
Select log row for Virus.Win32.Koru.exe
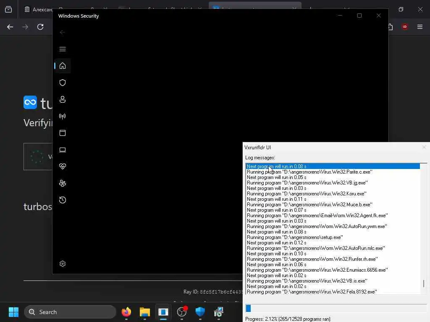point(333,194)
